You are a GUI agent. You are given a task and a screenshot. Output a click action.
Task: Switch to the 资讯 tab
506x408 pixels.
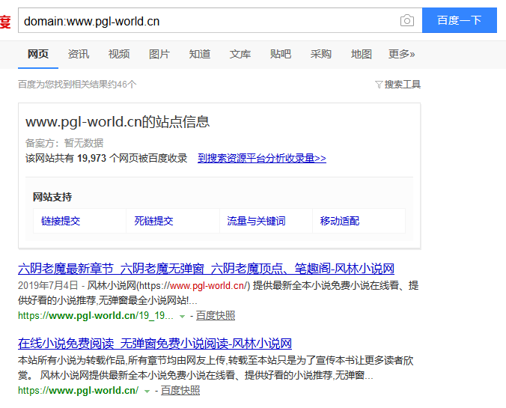click(79, 54)
